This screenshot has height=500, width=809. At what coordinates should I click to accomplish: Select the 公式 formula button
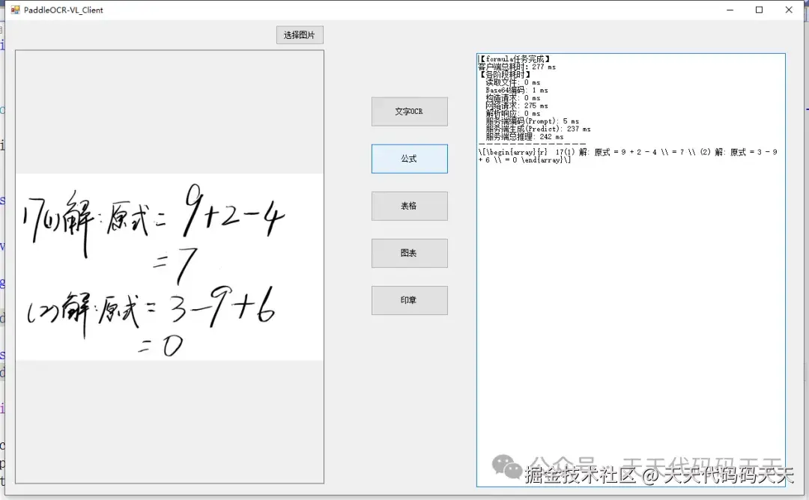[x=410, y=159]
